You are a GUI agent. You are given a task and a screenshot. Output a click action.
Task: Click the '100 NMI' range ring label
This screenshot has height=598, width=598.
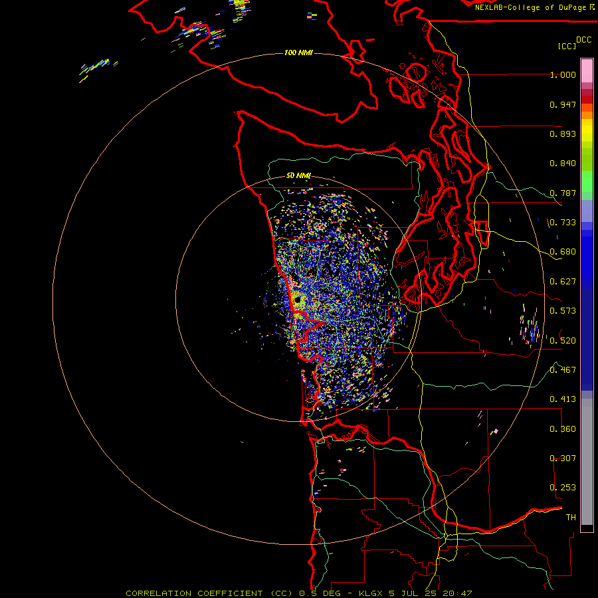coord(298,52)
